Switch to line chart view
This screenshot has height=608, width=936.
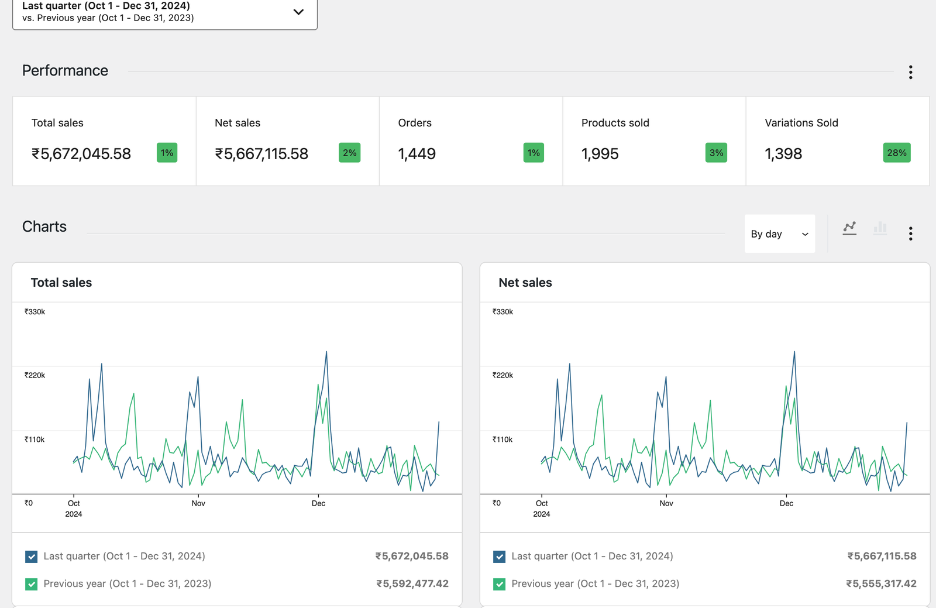click(x=849, y=228)
